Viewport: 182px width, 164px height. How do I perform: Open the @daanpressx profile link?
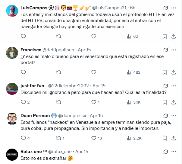[72, 116]
